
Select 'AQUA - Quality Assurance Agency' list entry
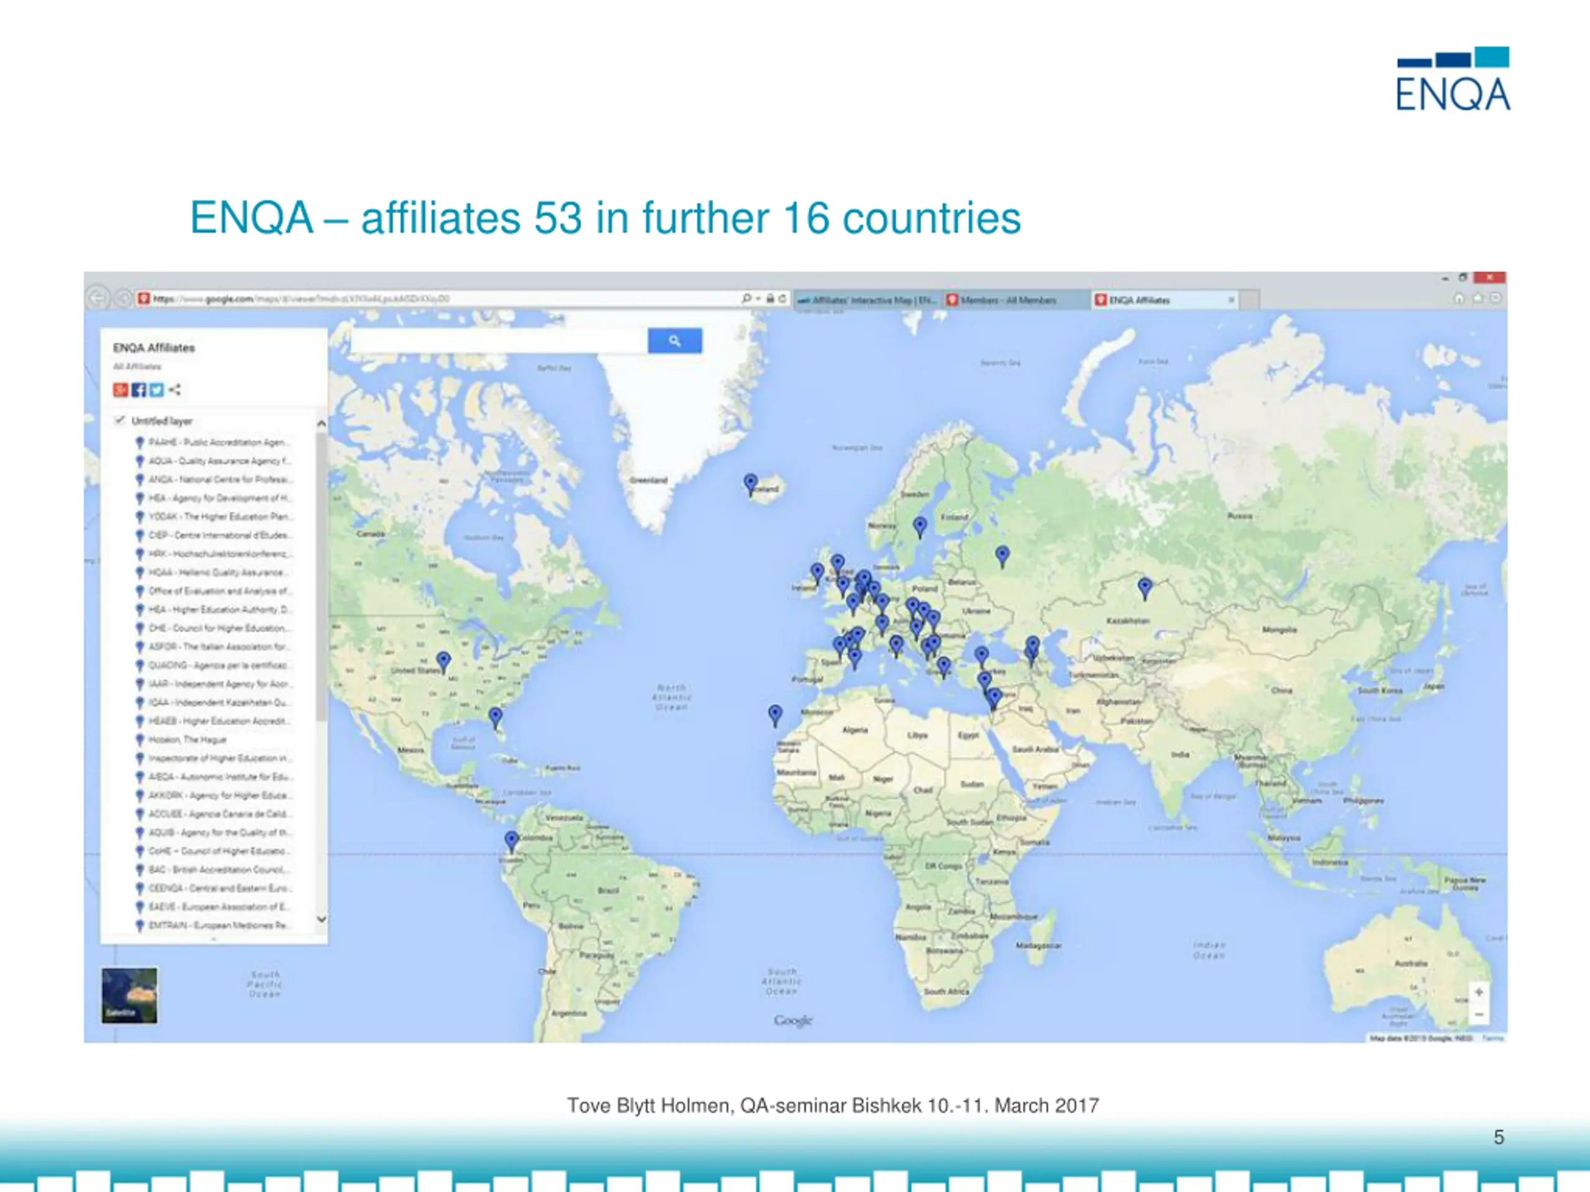(x=214, y=461)
